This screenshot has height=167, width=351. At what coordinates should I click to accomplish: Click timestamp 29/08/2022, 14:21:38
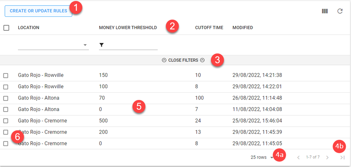(x=257, y=75)
